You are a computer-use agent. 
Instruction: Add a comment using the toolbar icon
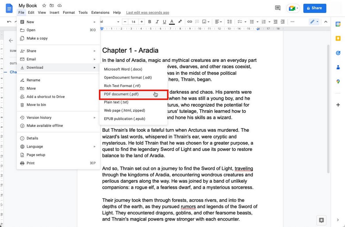(197, 21)
